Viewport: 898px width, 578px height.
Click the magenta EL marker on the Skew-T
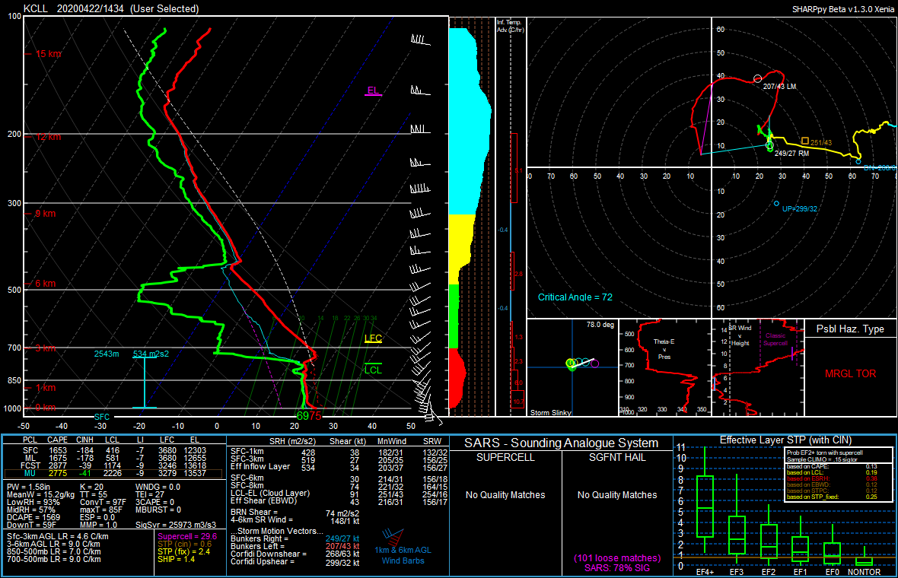coord(373,91)
